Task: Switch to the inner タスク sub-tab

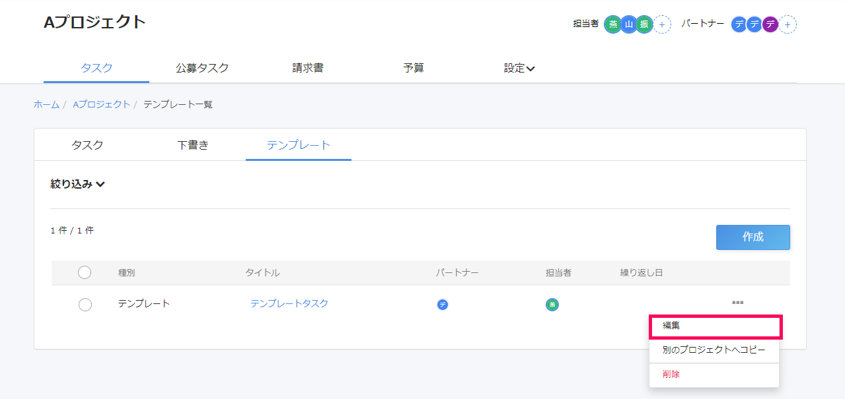Action: 87,145
